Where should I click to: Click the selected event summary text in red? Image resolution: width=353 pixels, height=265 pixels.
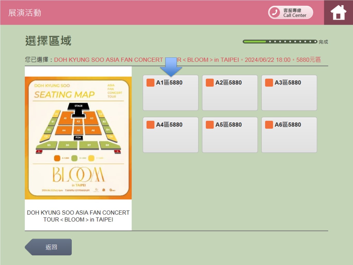[x=187, y=60]
